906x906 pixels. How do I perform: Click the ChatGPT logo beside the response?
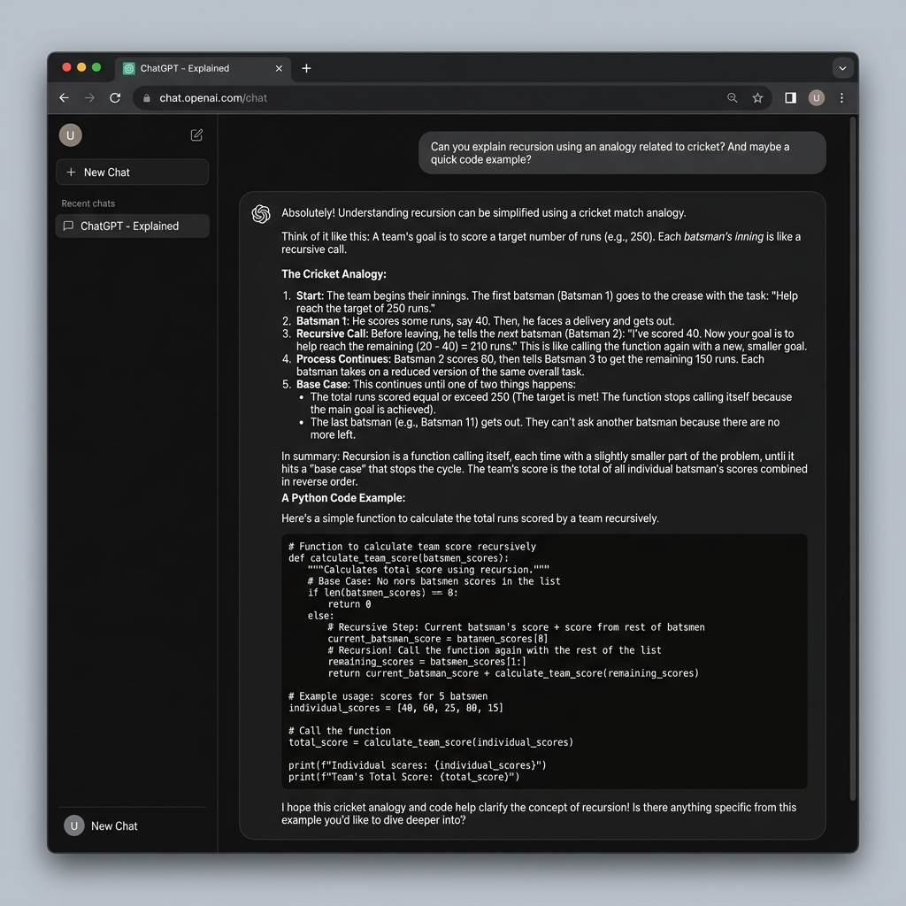point(261,214)
